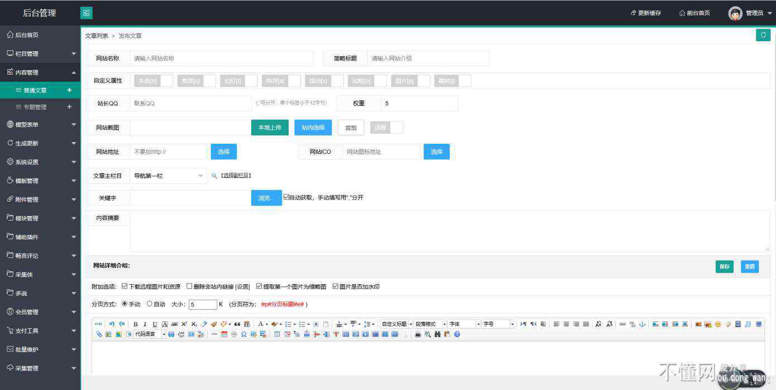Go to 后台首页 in the sidebar

pyautogui.click(x=26, y=35)
